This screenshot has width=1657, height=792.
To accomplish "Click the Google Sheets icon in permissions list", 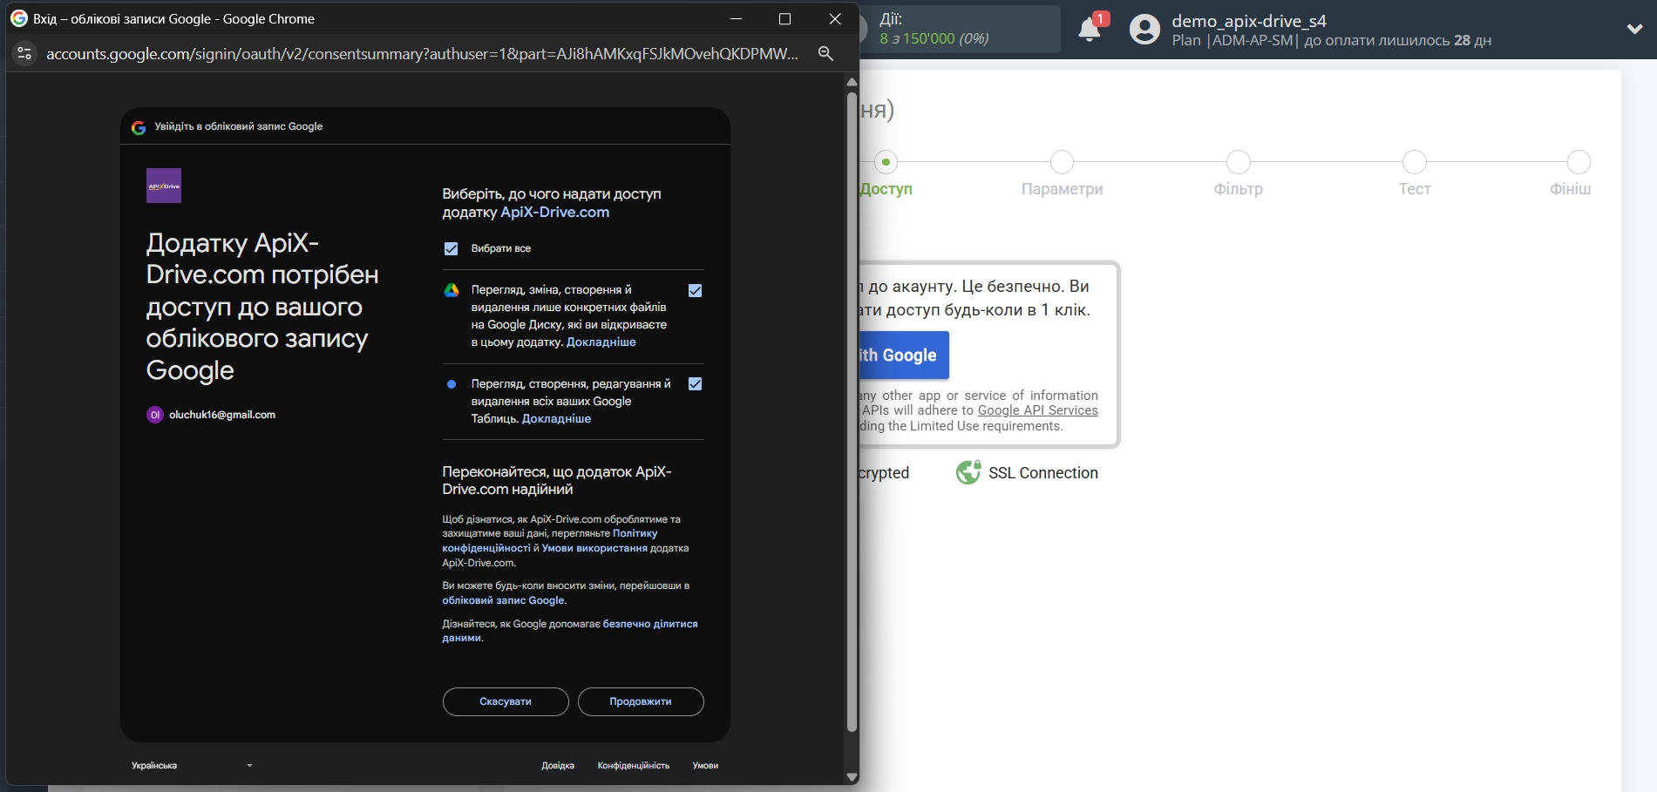I will click(452, 384).
